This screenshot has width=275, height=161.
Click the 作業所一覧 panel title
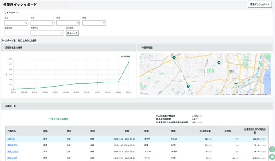tap(10, 106)
